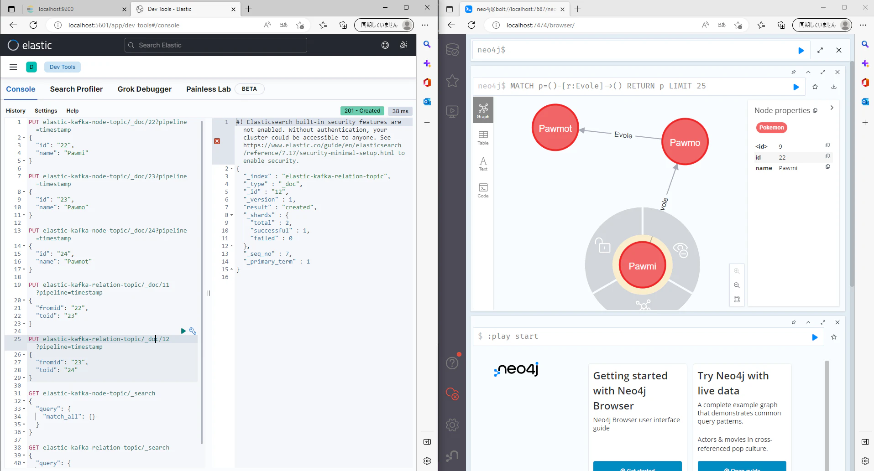
Task: Open the Neo4j Database Information sidebar icon
Action: click(452, 50)
